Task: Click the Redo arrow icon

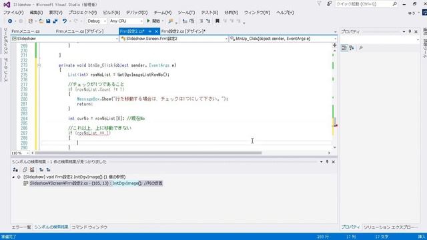Action: [x=75, y=21]
